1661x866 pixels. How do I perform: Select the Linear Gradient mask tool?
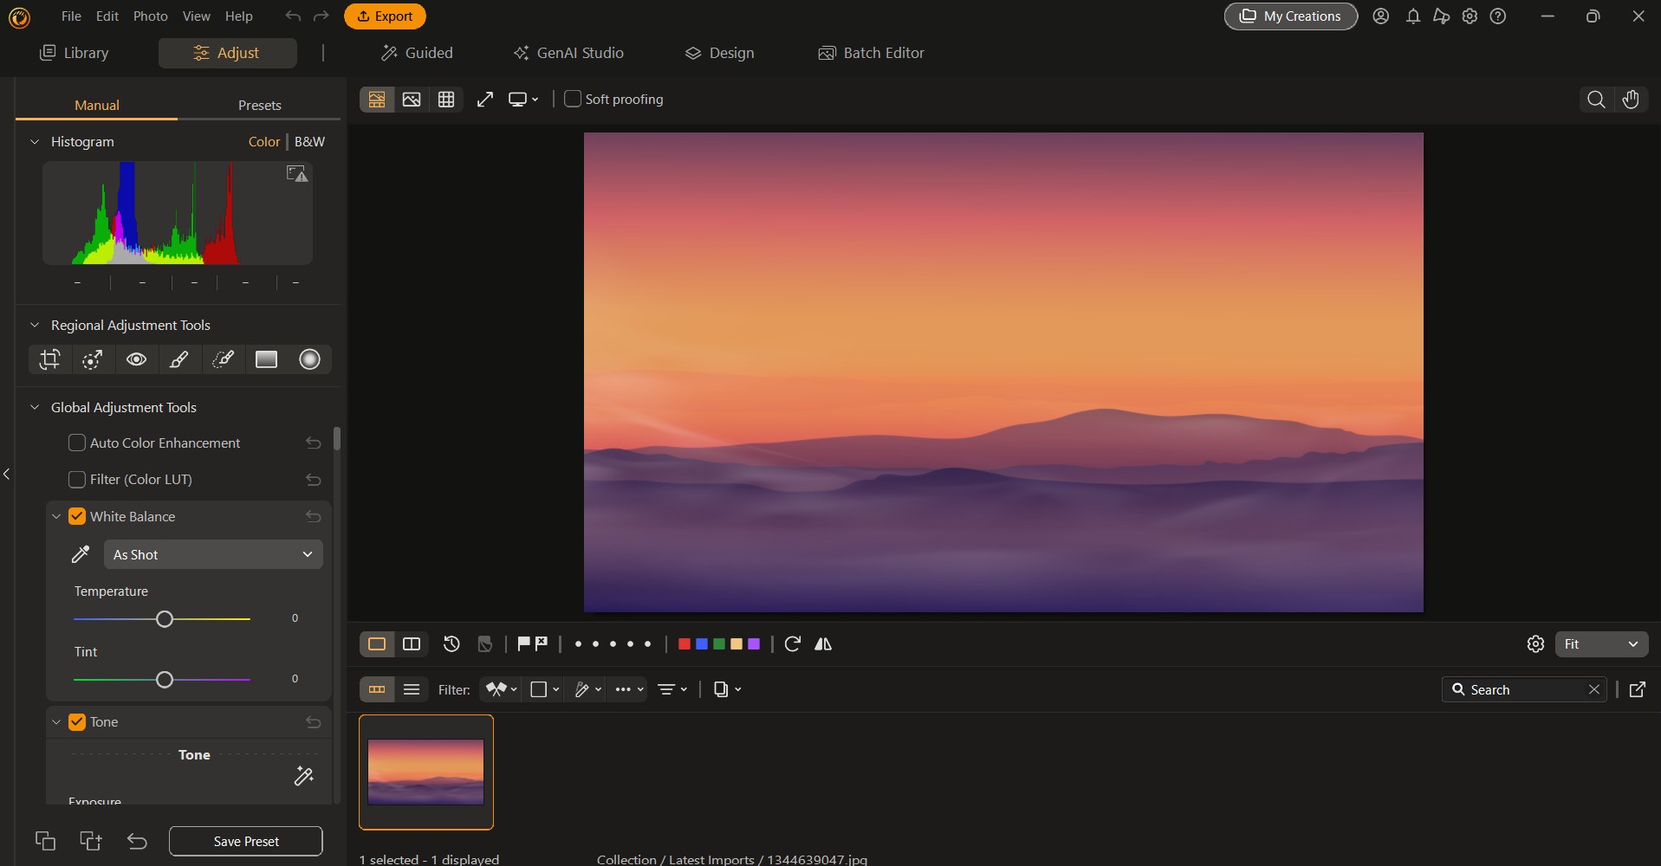click(x=266, y=359)
